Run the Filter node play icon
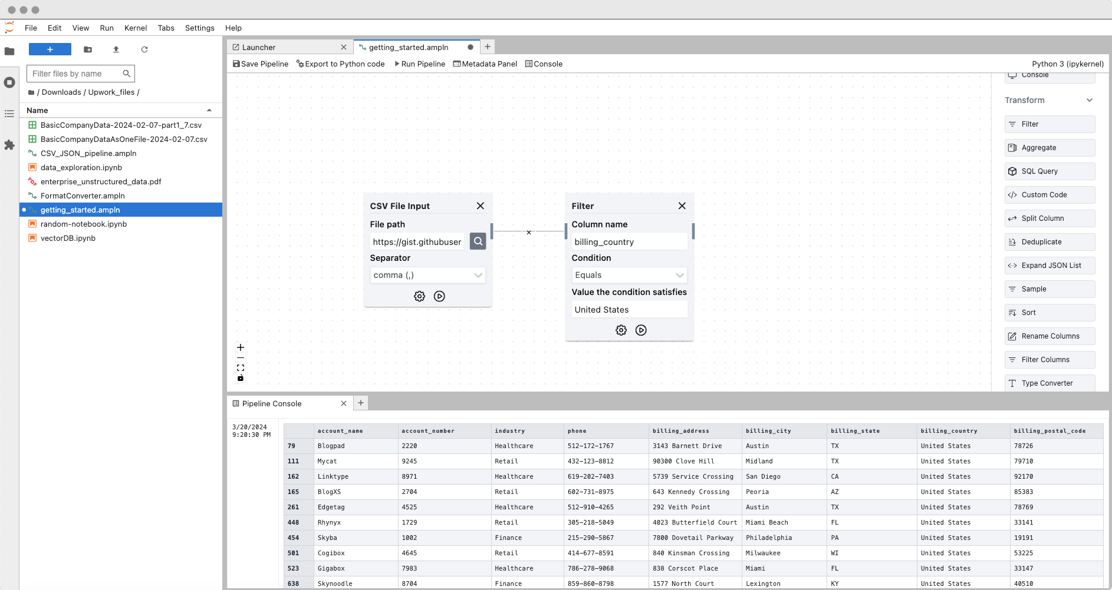The height and width of the screenshot is (590, 1112). pyautogui.click(x=641, y=330)
